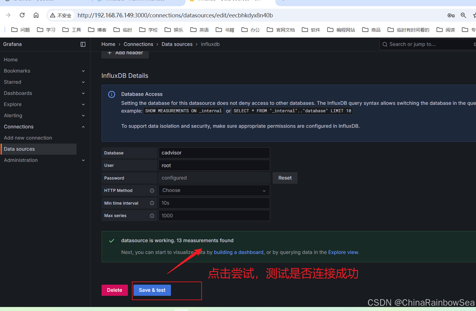This screenshot has width=476, height=311.
Task: Click the Database Access info icon
Action: (111, 94)
